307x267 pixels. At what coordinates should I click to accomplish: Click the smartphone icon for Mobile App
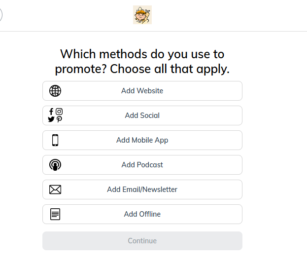coord(55,140)
